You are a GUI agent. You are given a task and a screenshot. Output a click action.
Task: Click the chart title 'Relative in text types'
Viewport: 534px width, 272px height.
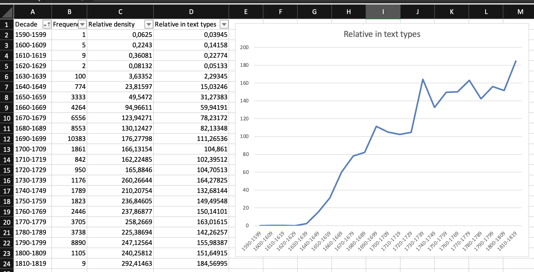coord(382,34)
